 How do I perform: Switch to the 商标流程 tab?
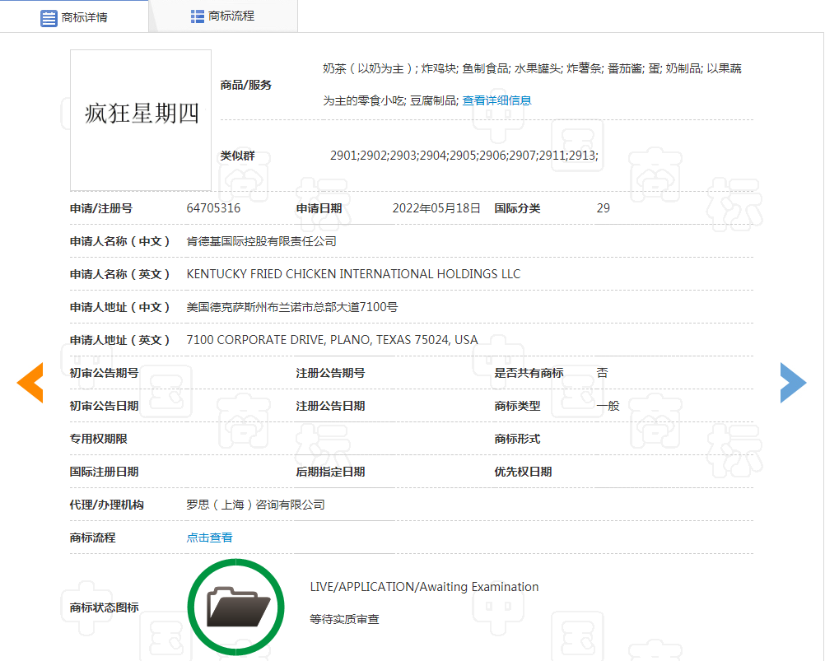pyautogui.click(x=223, y=16)
